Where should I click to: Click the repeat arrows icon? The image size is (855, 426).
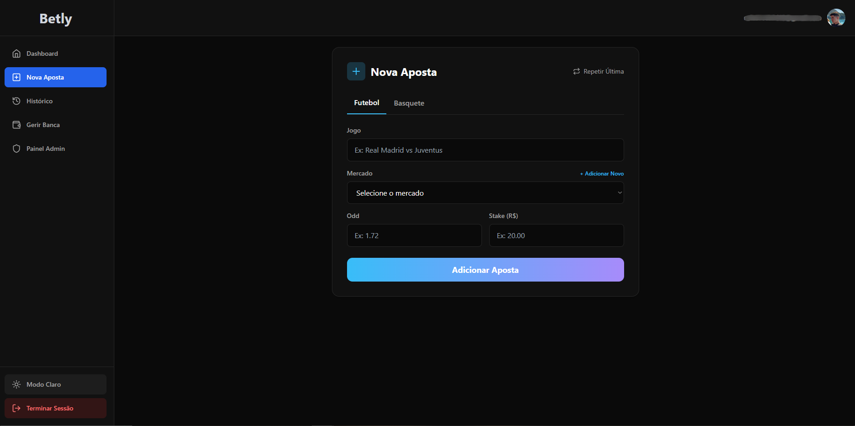(577, 71)
